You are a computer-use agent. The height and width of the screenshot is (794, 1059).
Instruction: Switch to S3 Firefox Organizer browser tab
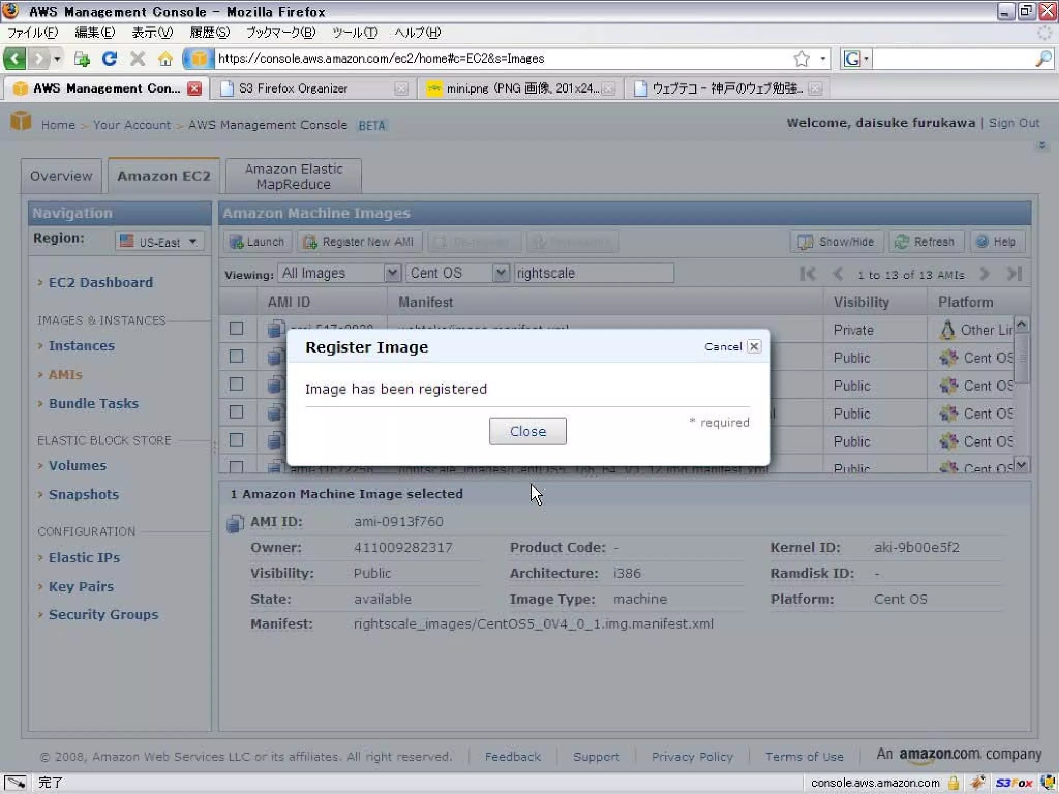pos(313,88)
